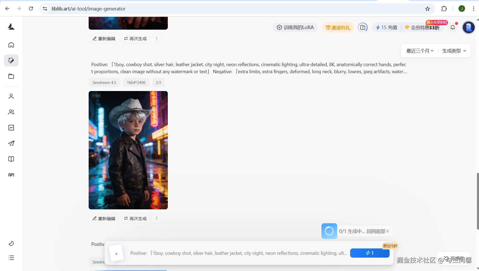Click the 2:3 aspect ratio tag
Viewport: 479px width, 271px height.
click(158, 83)
